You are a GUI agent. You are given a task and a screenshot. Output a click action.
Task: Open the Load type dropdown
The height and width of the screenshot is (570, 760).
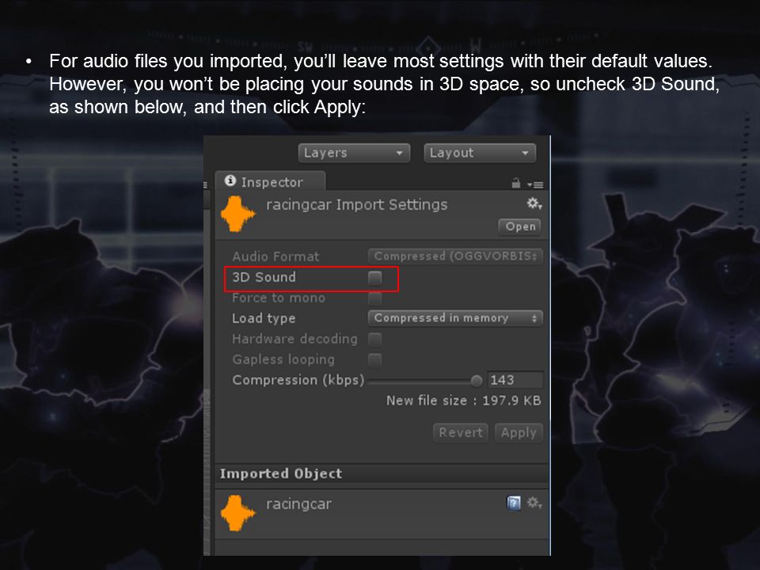[x=455, y=318]
